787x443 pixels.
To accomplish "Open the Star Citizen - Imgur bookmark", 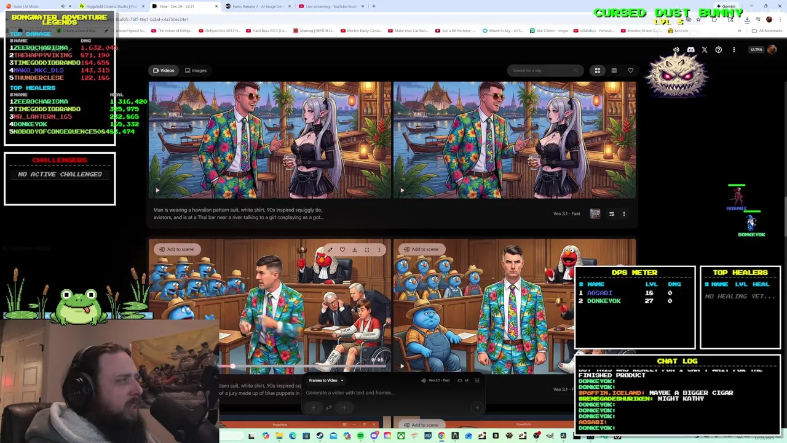I will [x=548, y=30].
